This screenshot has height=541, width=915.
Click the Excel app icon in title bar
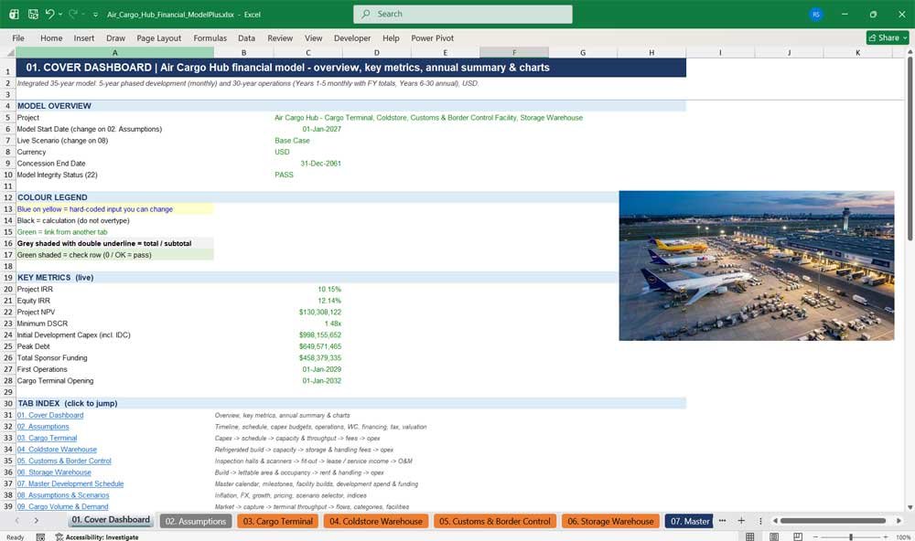click(14, 14)
